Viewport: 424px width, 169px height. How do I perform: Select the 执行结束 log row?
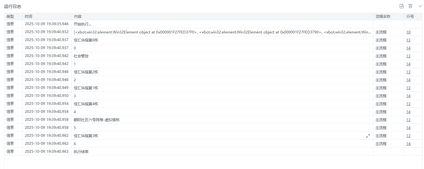(x=213, y=152)
